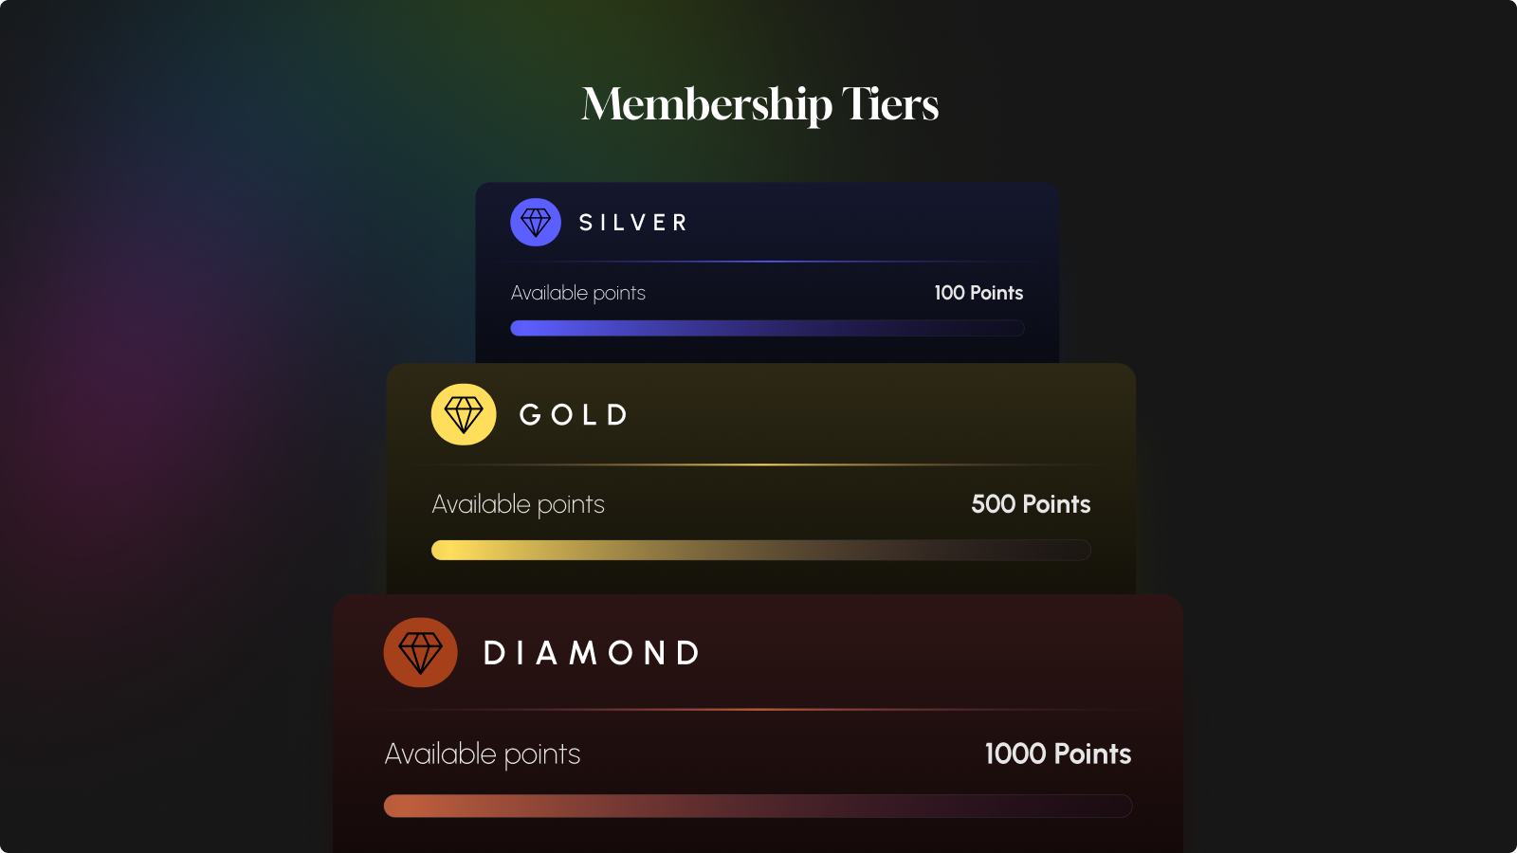The width and height of the screenshot is (1517, 853).
Task: Open the Diamond membership card
Action: click(757, 720)
